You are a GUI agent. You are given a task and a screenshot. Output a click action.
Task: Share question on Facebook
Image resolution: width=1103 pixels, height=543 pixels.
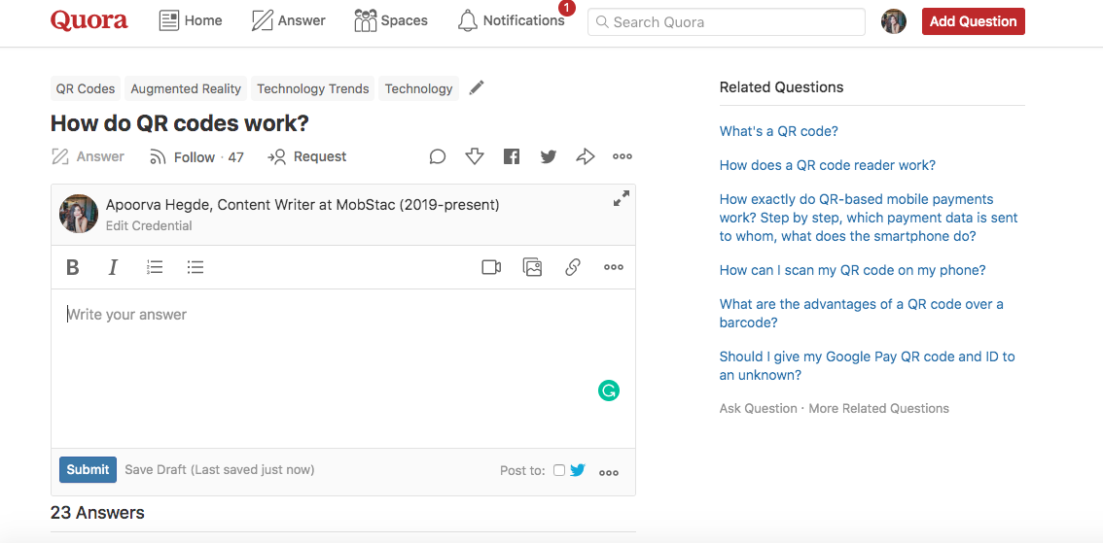(512, 156)
